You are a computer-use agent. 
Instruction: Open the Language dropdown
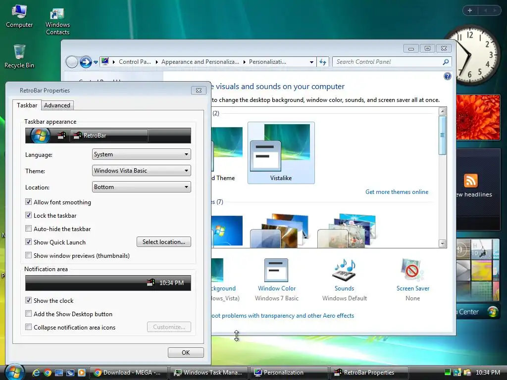pos(141,154)
